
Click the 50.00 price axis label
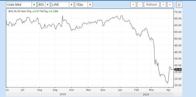[178, 39]
